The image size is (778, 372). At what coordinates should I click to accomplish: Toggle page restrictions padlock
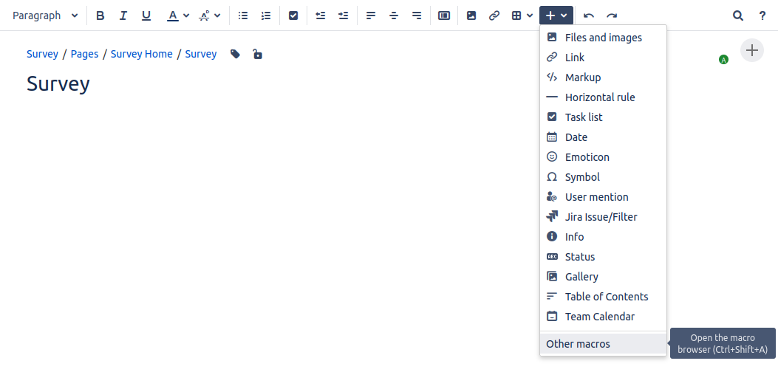257,54
